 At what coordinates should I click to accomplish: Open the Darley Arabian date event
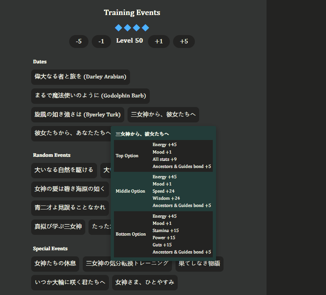[x=81, y=77]
